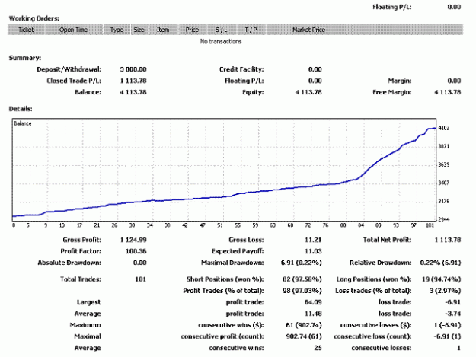Select the Maximal Drawdown value 6.91 (0.22%)

click(301, 263)
